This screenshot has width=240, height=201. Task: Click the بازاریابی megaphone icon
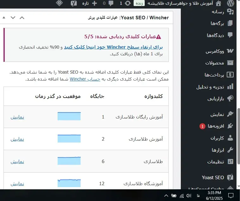pos(230,99)
